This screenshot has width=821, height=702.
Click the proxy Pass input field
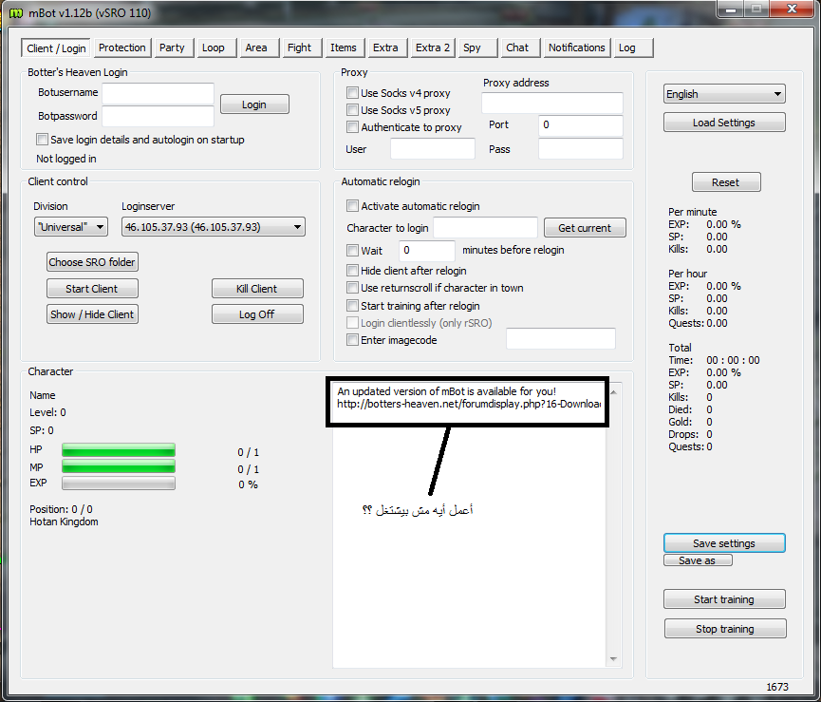pos(580,149)
